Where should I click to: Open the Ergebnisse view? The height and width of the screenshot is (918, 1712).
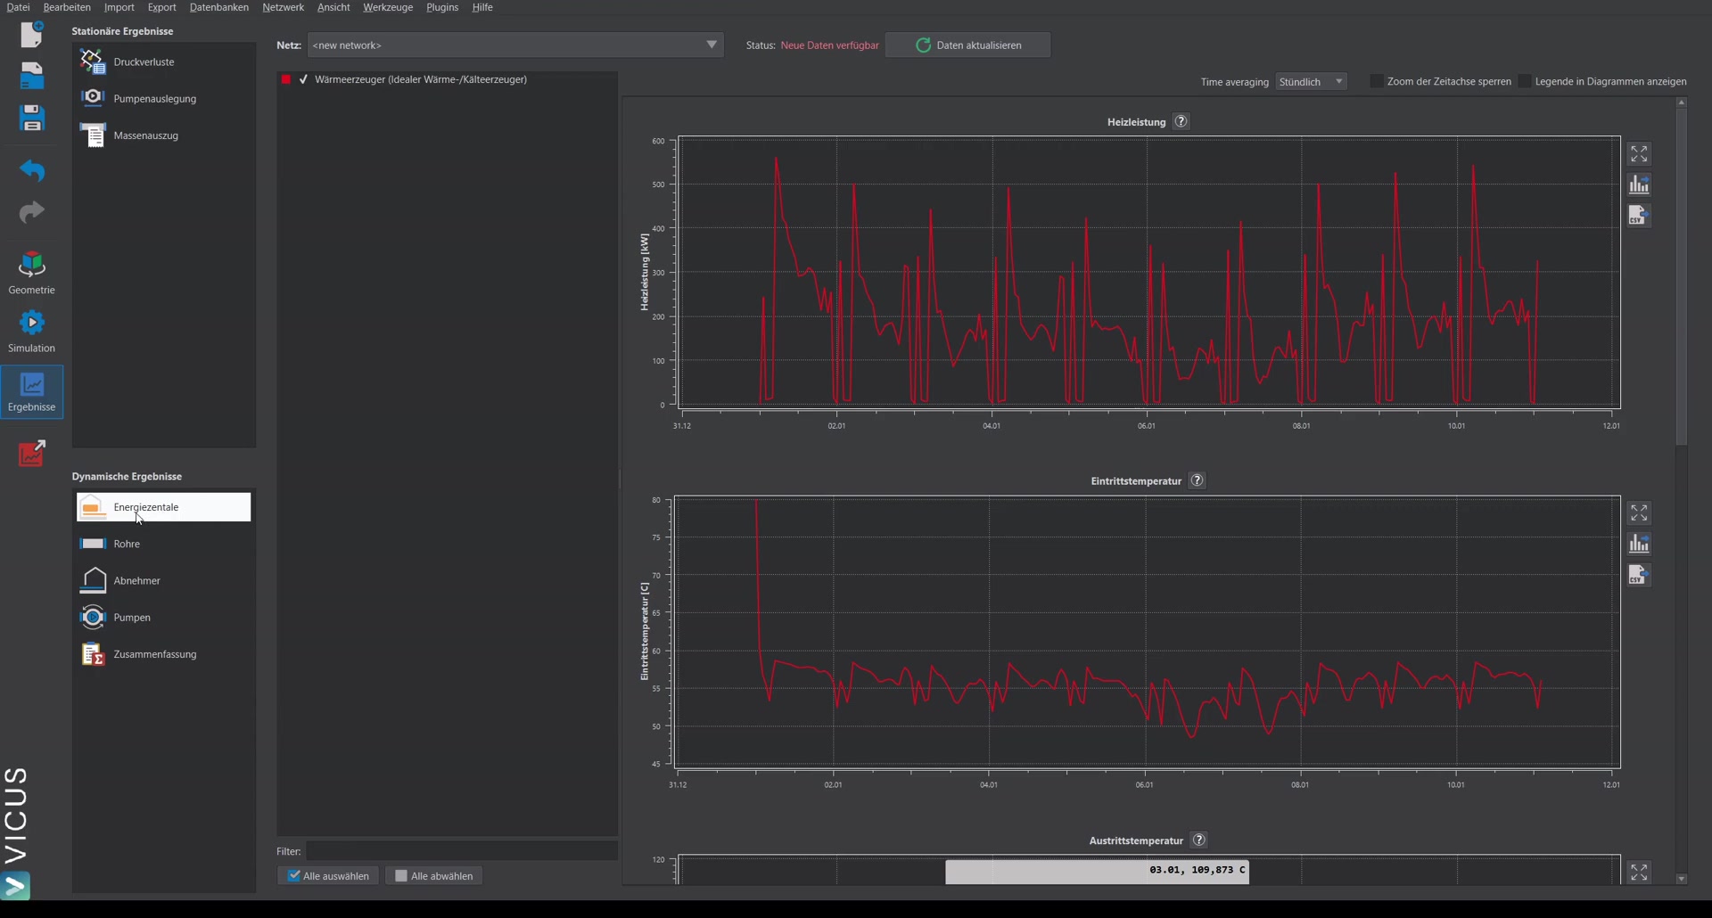click(x=32, y=392)
